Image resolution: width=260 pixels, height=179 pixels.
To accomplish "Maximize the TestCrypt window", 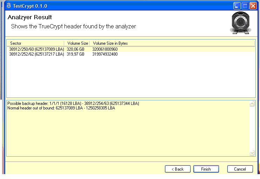I will point(245,6).
